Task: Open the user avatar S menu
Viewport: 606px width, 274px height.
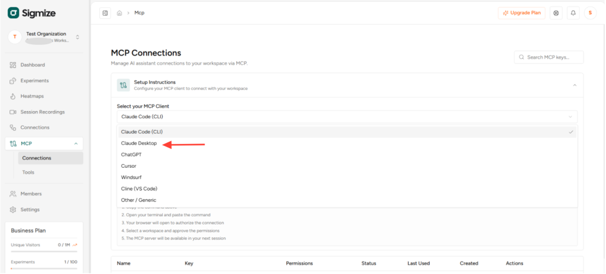Action: coord(590,13)
